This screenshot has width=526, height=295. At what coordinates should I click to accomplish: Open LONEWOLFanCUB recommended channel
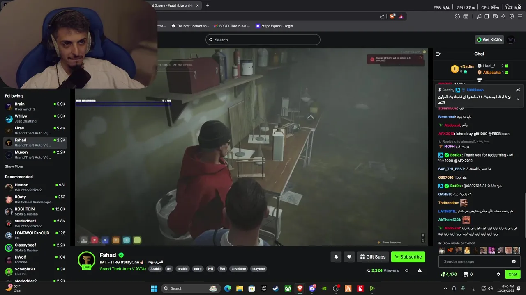tap(35, 235)
